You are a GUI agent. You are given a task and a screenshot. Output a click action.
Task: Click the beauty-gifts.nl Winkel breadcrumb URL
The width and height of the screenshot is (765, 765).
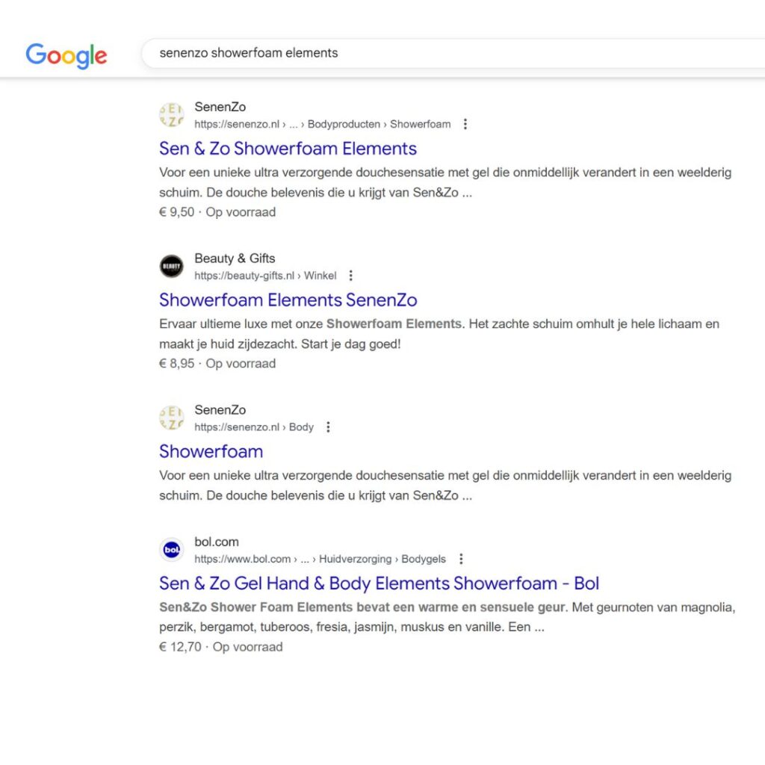click(265, 276)
